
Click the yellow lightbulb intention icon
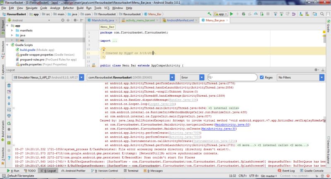(104, 49)
